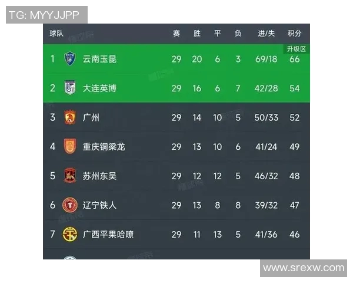The width and height of the screenshot is (353, 283).
Task: Click the 大连英博 team crest
Action: [x=70, y=88]
